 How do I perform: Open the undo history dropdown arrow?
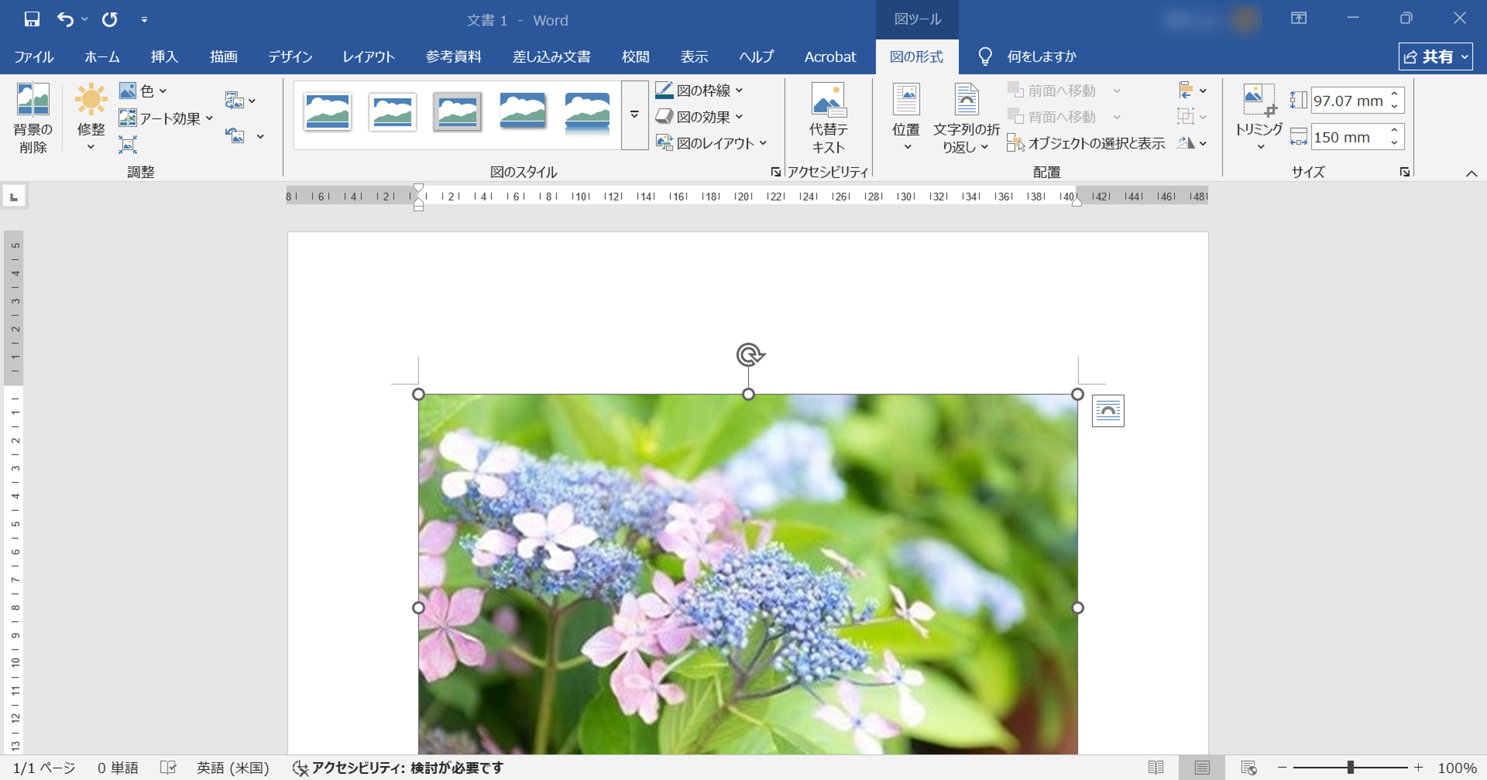(85, 20)
